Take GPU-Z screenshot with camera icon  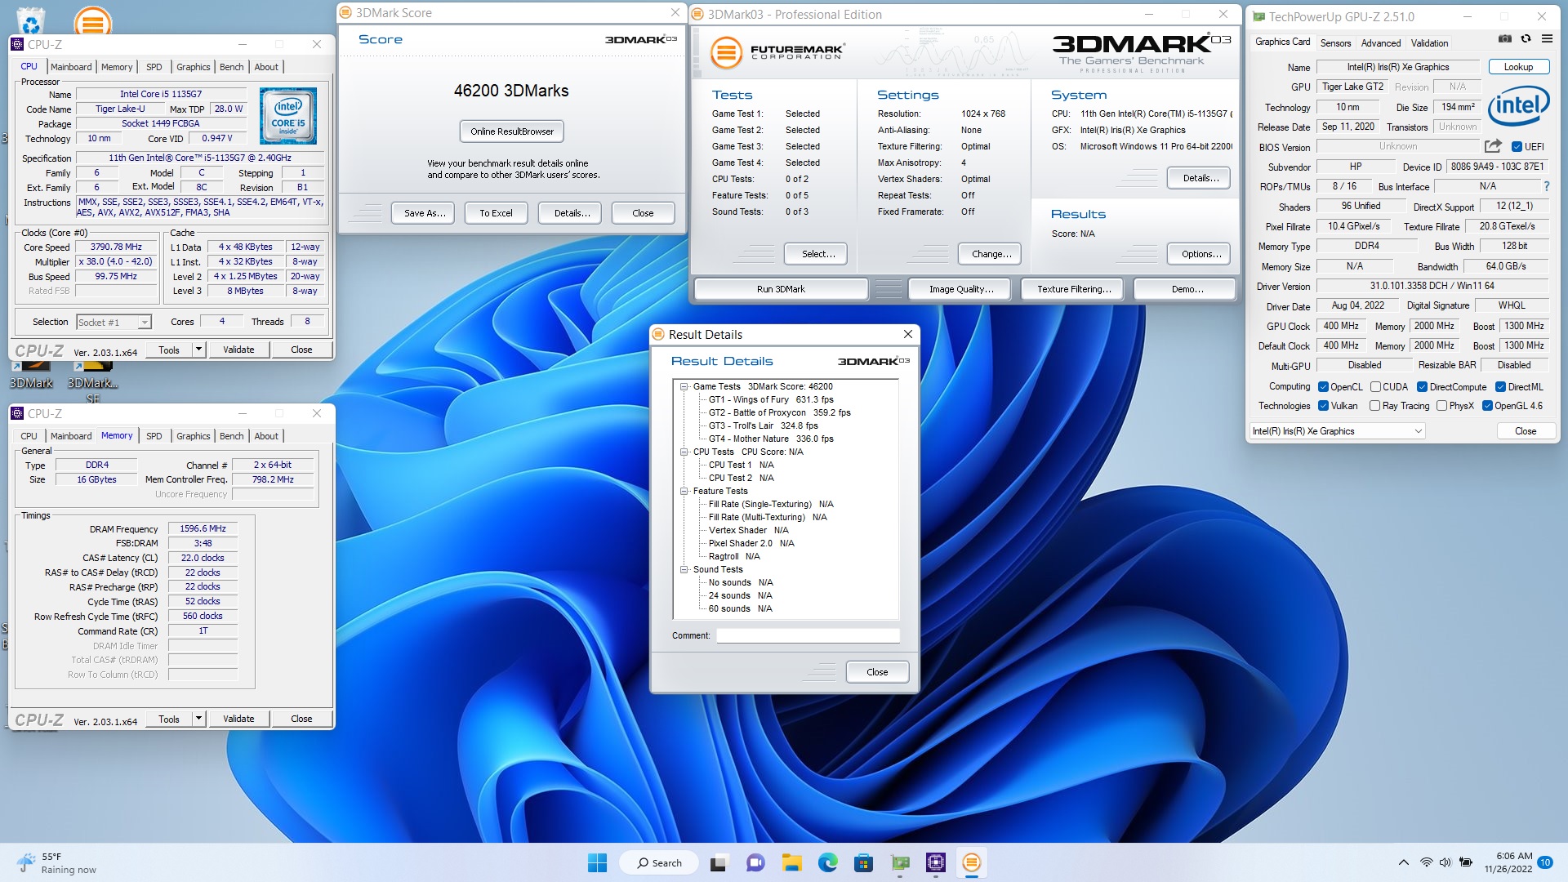coord(1505,38)
